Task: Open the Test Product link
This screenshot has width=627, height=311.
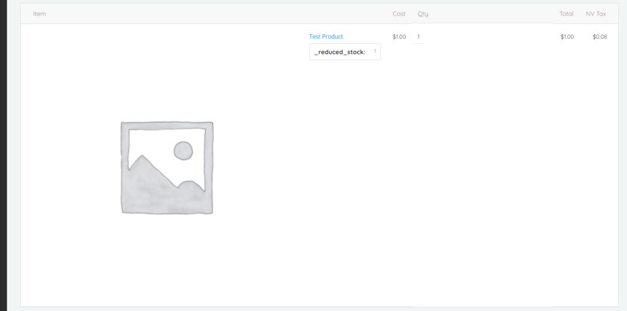Action: click(326, 37)
